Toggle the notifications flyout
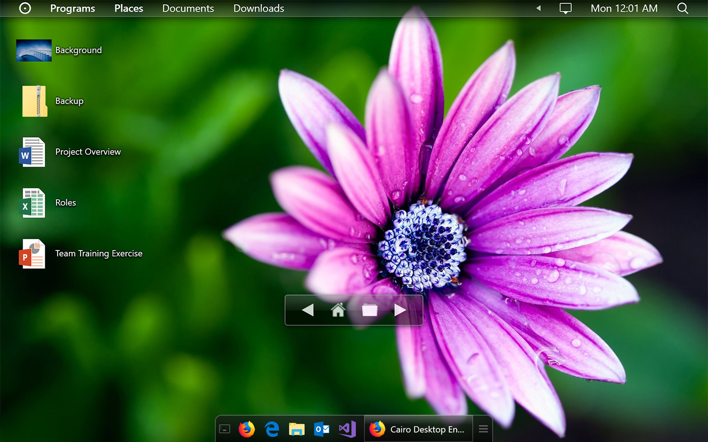 coord(565,8)
